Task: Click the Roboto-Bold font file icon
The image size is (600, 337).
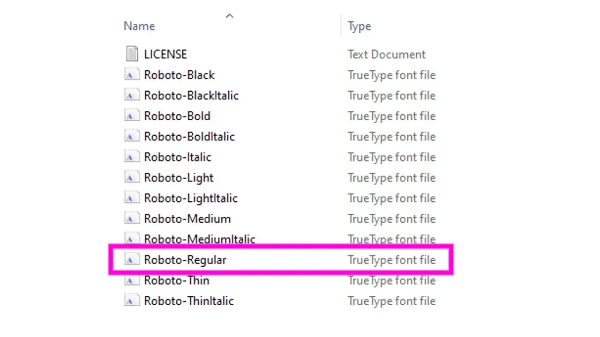Action: click(x=132, y=116)
